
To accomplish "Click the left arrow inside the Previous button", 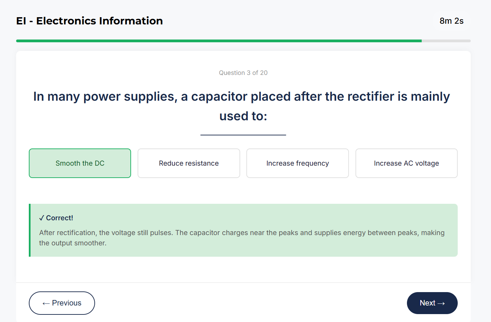I will pos(46,303).
